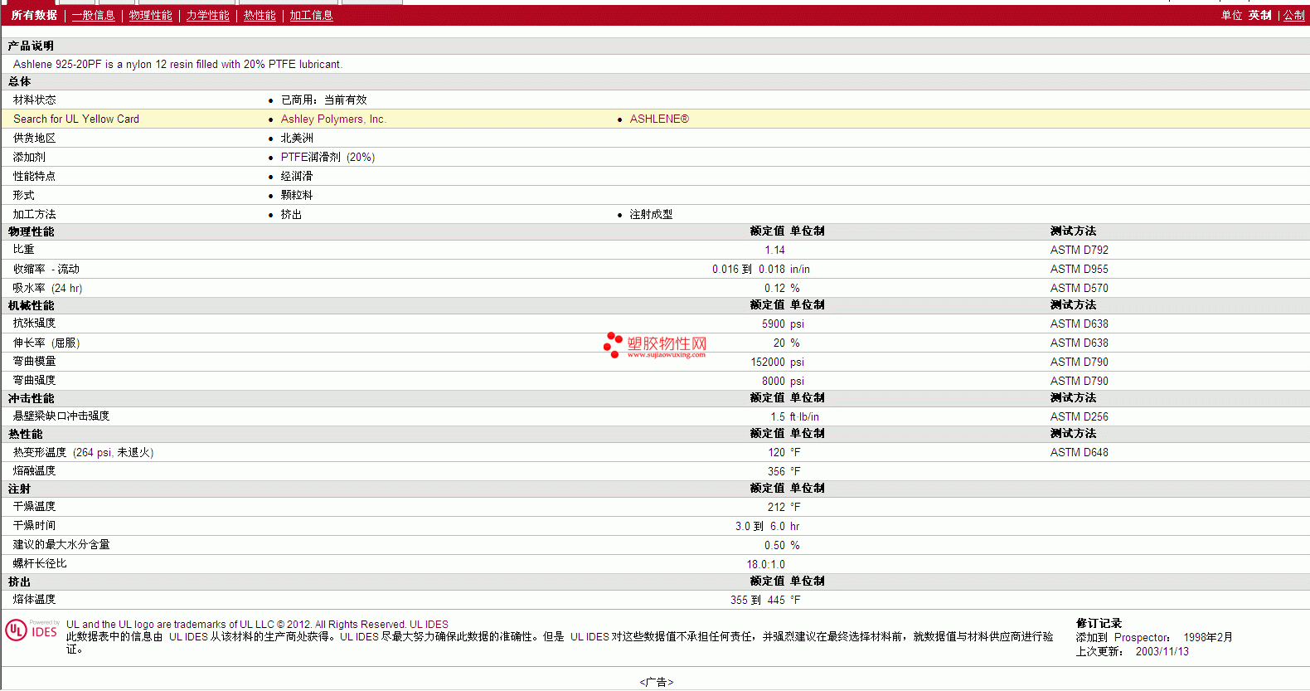Click the 弯曲强度 value 8000
Screen dimensions: 1310x691
click(774, 382)
